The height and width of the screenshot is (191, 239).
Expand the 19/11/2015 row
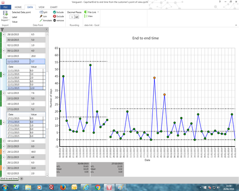click(x=4, y=141)
